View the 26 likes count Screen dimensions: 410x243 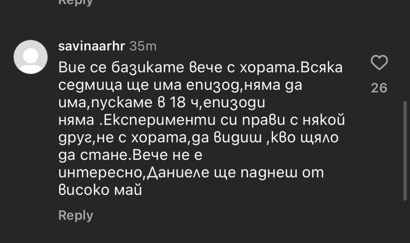tap(379, 88)
